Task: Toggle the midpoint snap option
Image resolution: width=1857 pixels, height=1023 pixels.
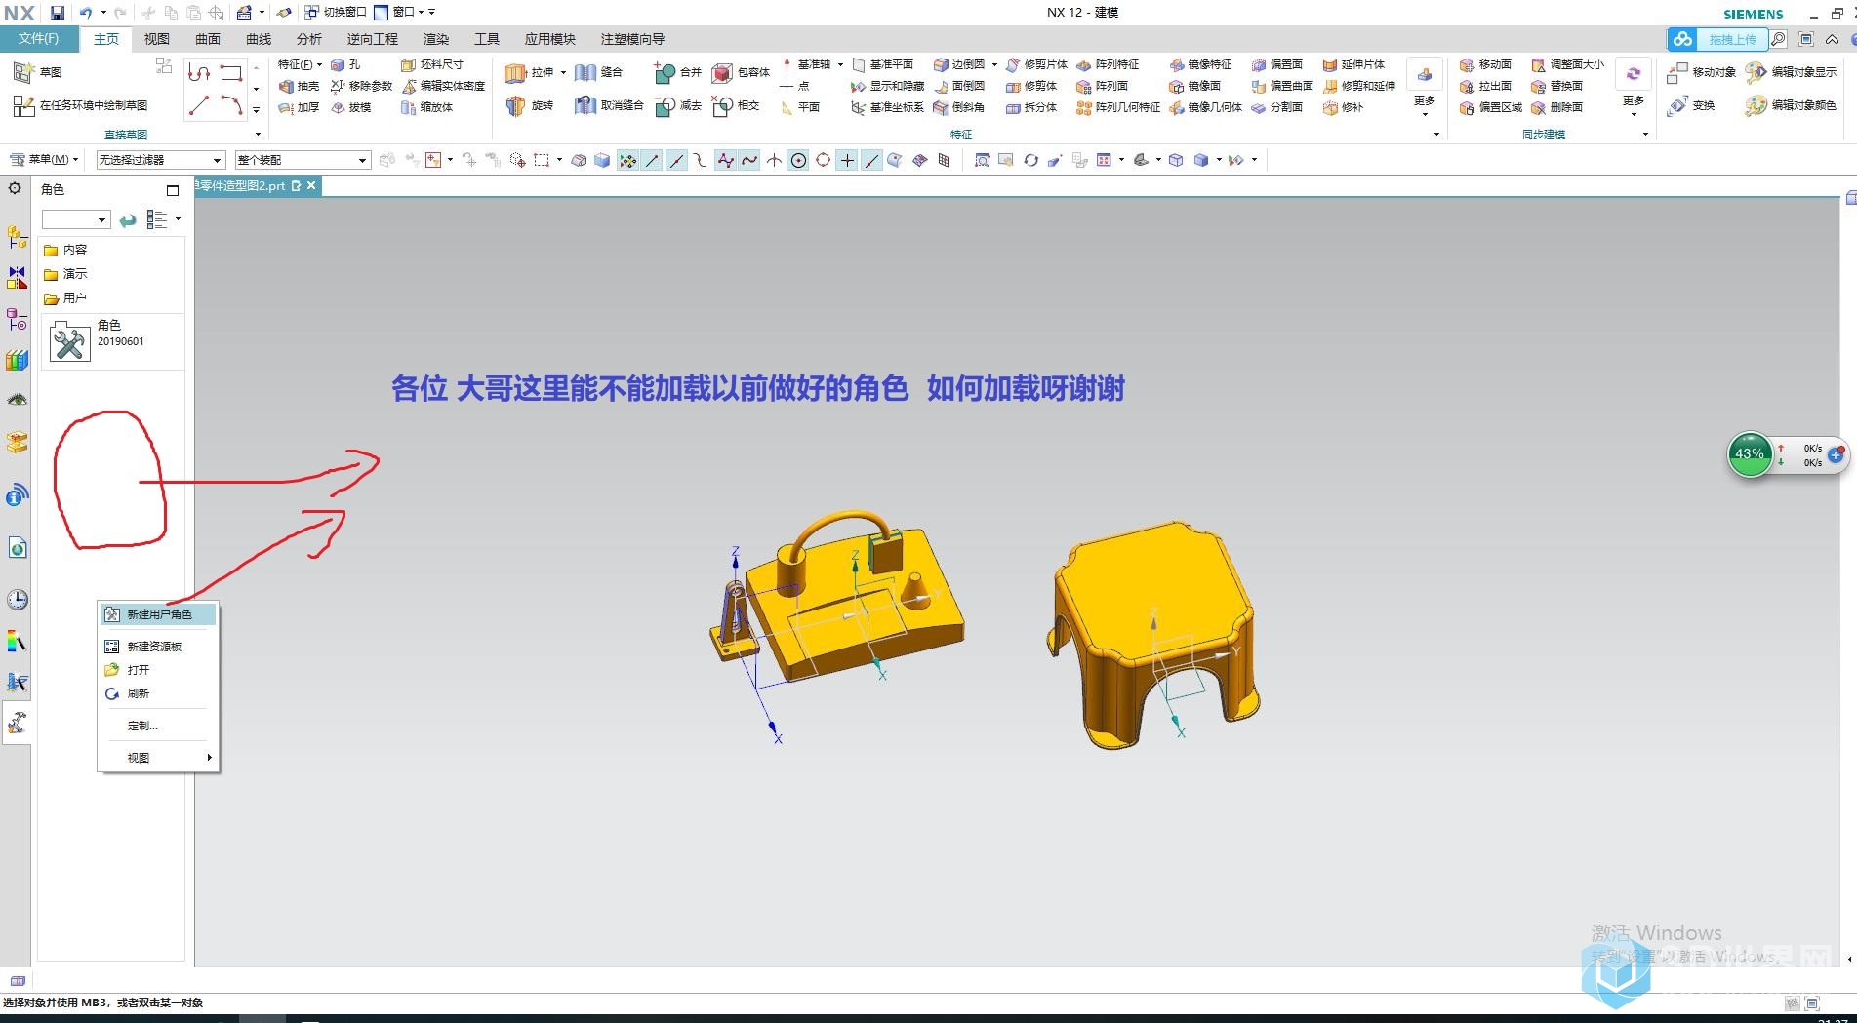Action: coord(676,160)
